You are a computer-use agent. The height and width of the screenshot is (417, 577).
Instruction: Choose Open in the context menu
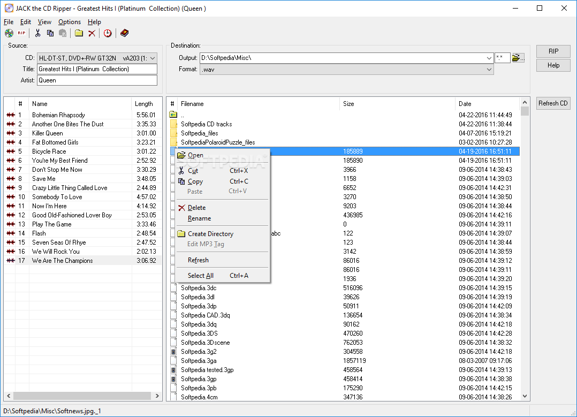click(223, 155)
